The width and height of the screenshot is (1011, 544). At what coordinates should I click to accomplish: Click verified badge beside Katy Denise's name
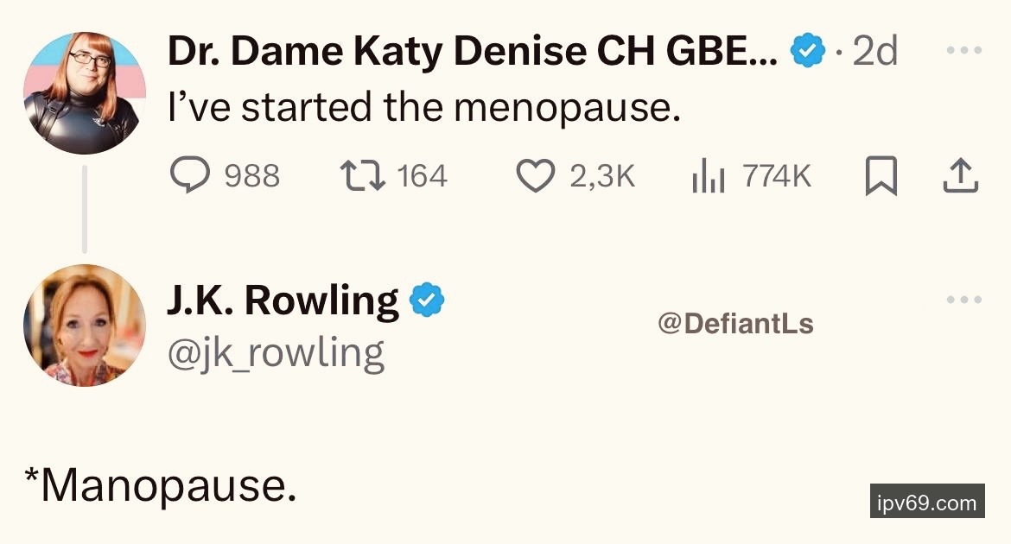click(x=807, y=54)
